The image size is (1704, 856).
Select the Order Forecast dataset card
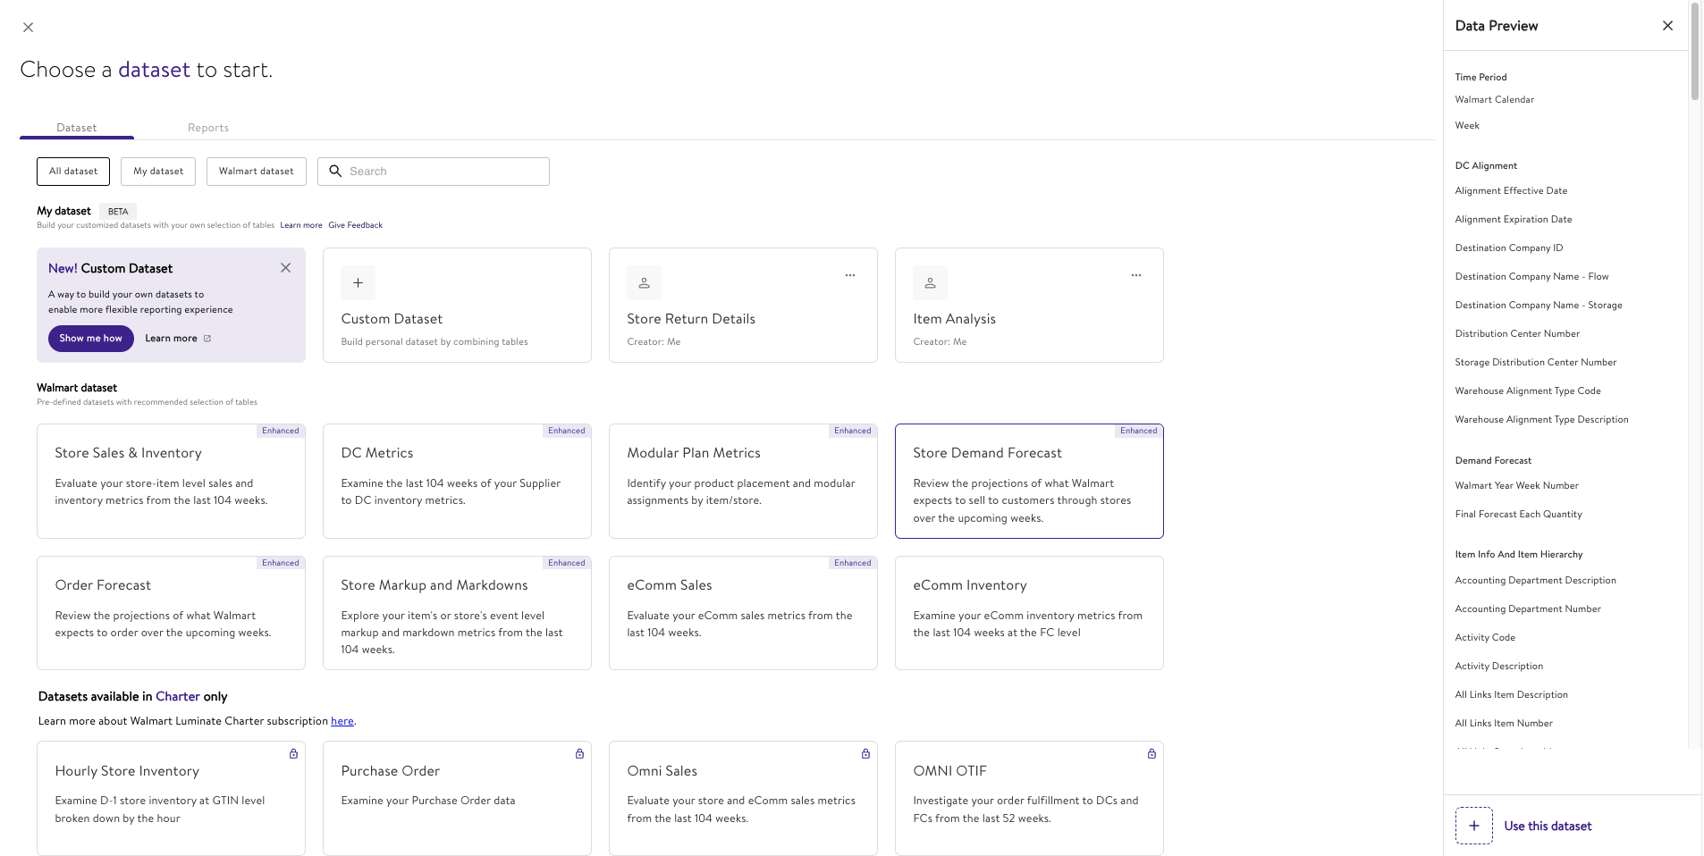click(171, 613)
